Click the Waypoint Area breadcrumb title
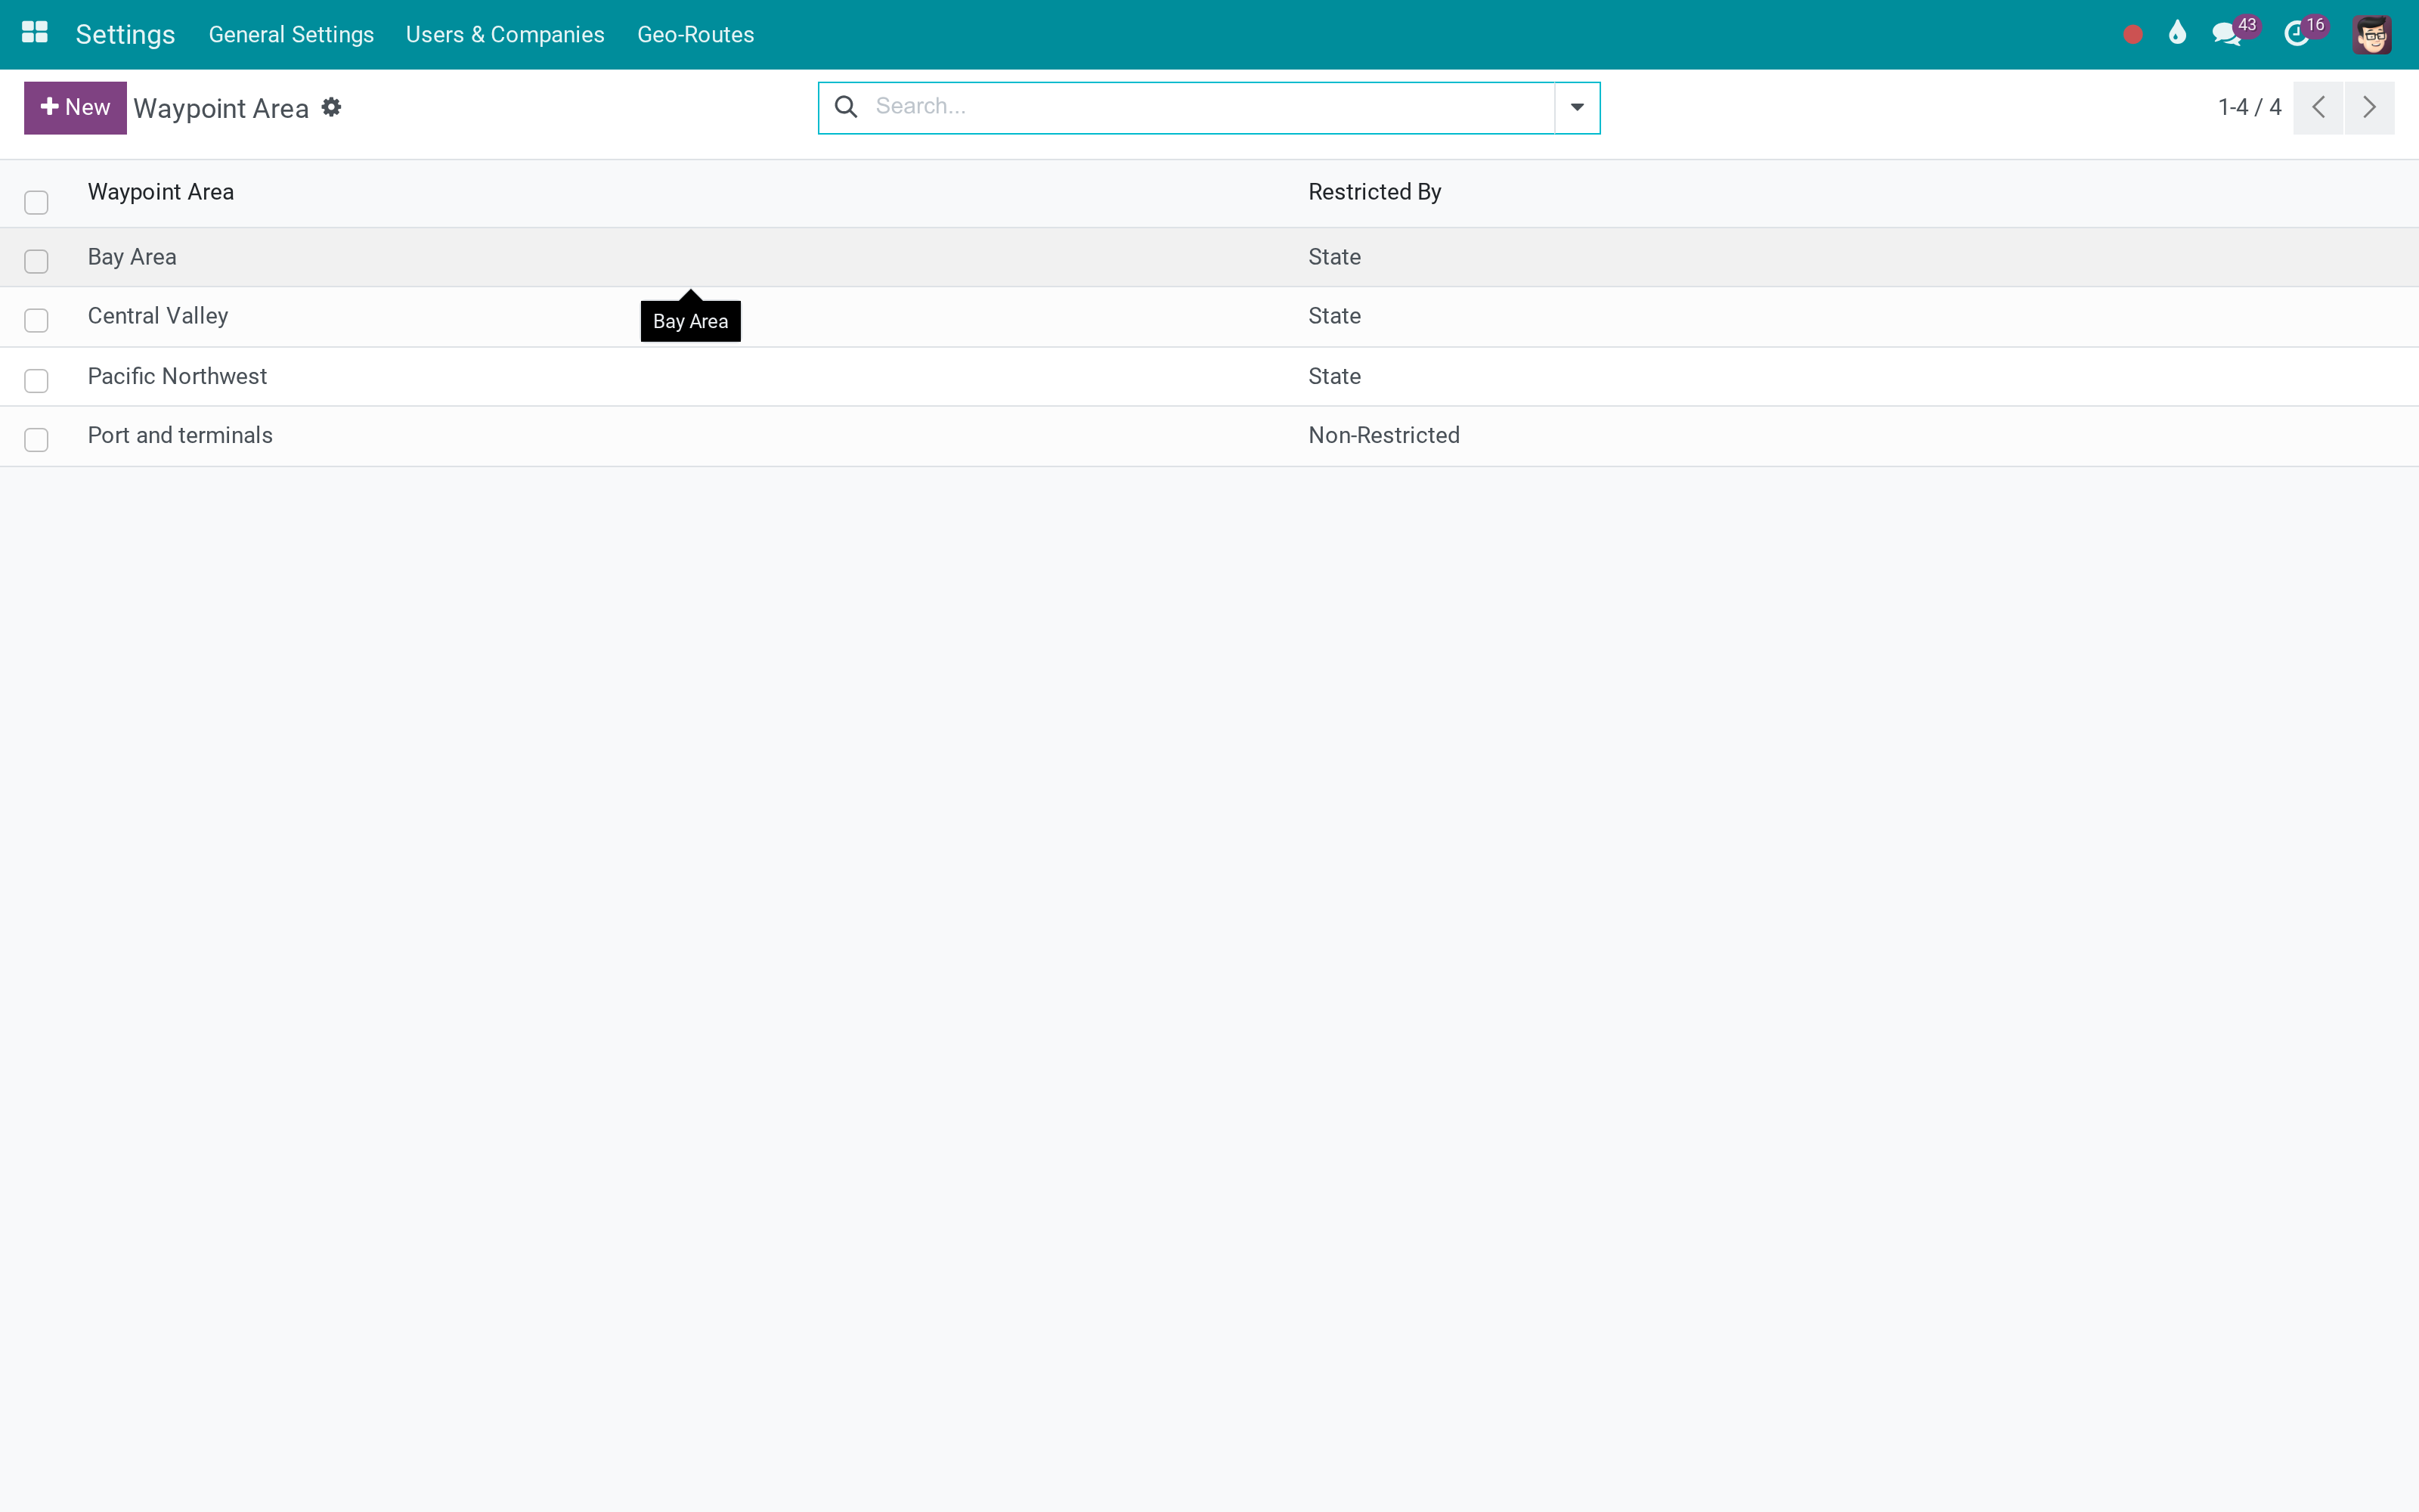Viewport: 2419px width, 1512px height. [x=221, y=108]
